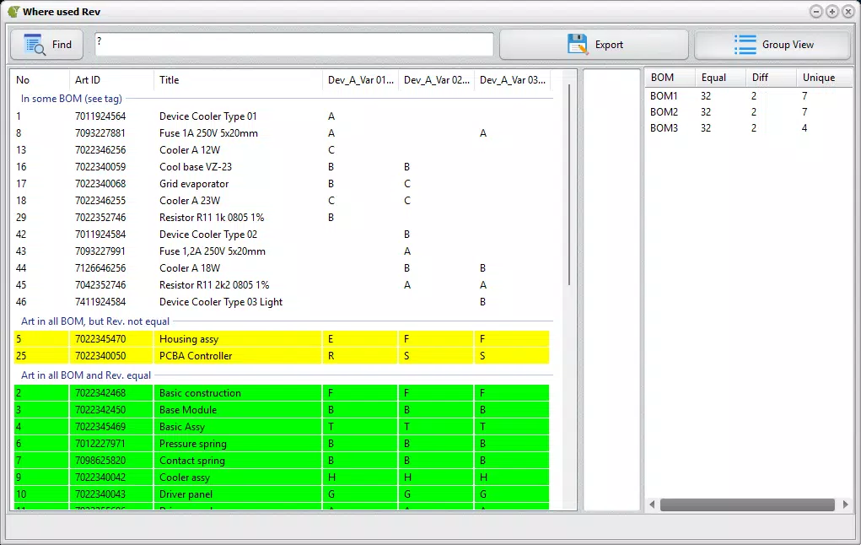Click Art ID 7011924564
Viewport: 861px width, 545px height.
[100, 116]
